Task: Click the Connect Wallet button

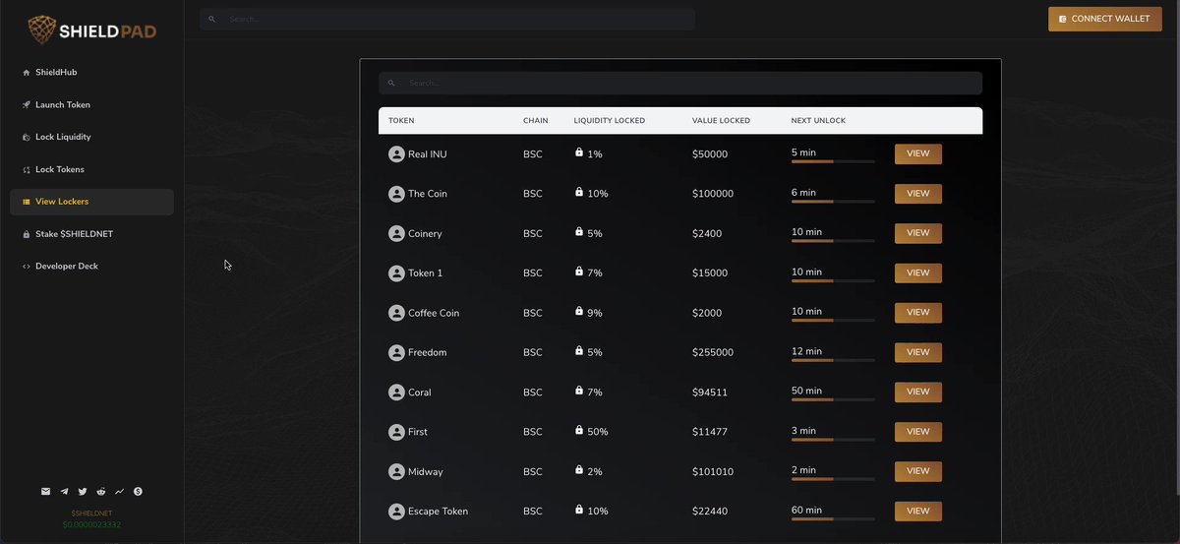Action: tap(1105, 19)
